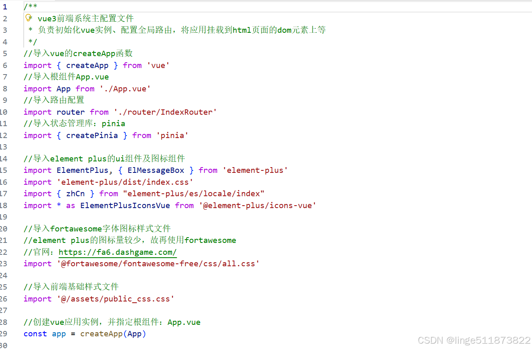Click the 'element-plus' string on line 15
Image resolution: width=532 pixels, height=349 pixels.
(255, 170)
